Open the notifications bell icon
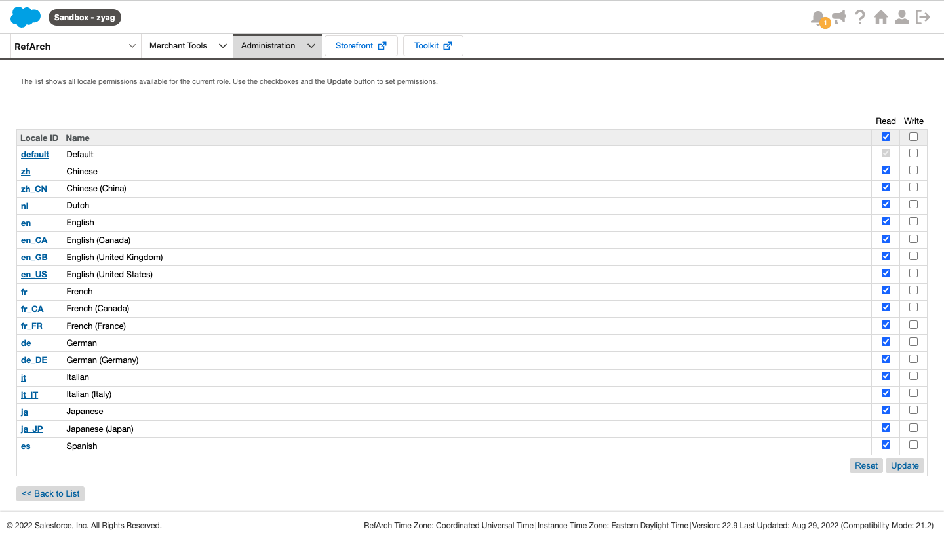This screenshot has width=944, height=538. (817, 18)
